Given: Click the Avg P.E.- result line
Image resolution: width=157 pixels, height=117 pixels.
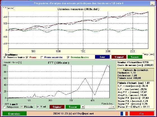Looking at the screenshot, I should (x=132, y=95).
